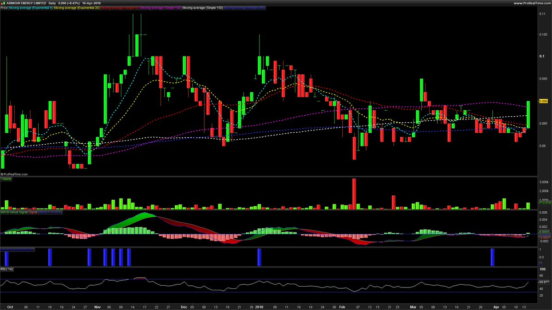Viewport: 552px width, 310px height.
Task: Click Moving average (Simple 150) label
Action: coord(203,8)
